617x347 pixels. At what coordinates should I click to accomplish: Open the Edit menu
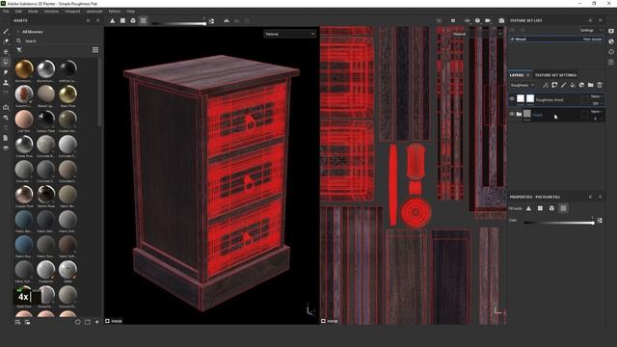18,12
